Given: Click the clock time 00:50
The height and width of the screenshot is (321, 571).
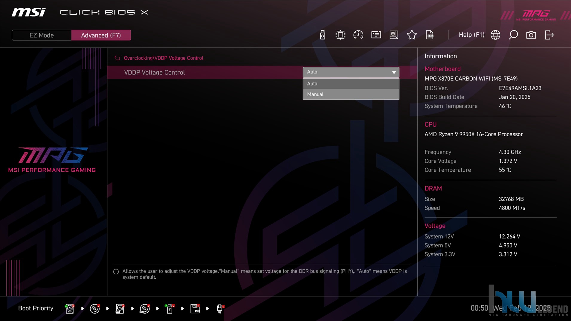Looking at the screenshot, I should point(479,308).
